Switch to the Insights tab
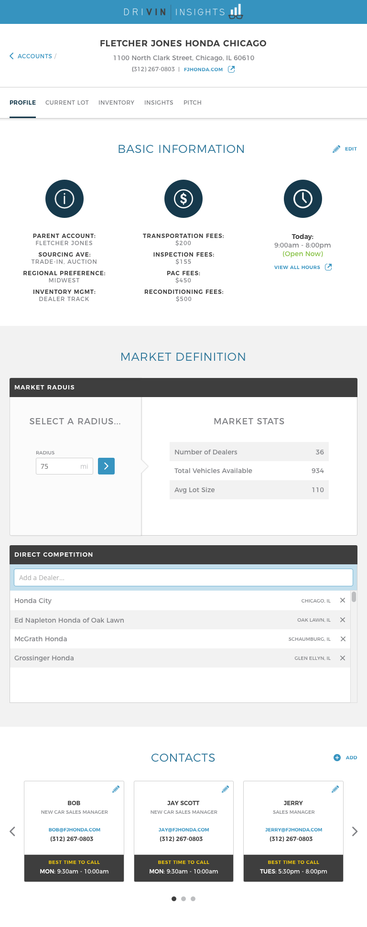The width and height of the screenshot is (367, 927). [x=159, y=103]
